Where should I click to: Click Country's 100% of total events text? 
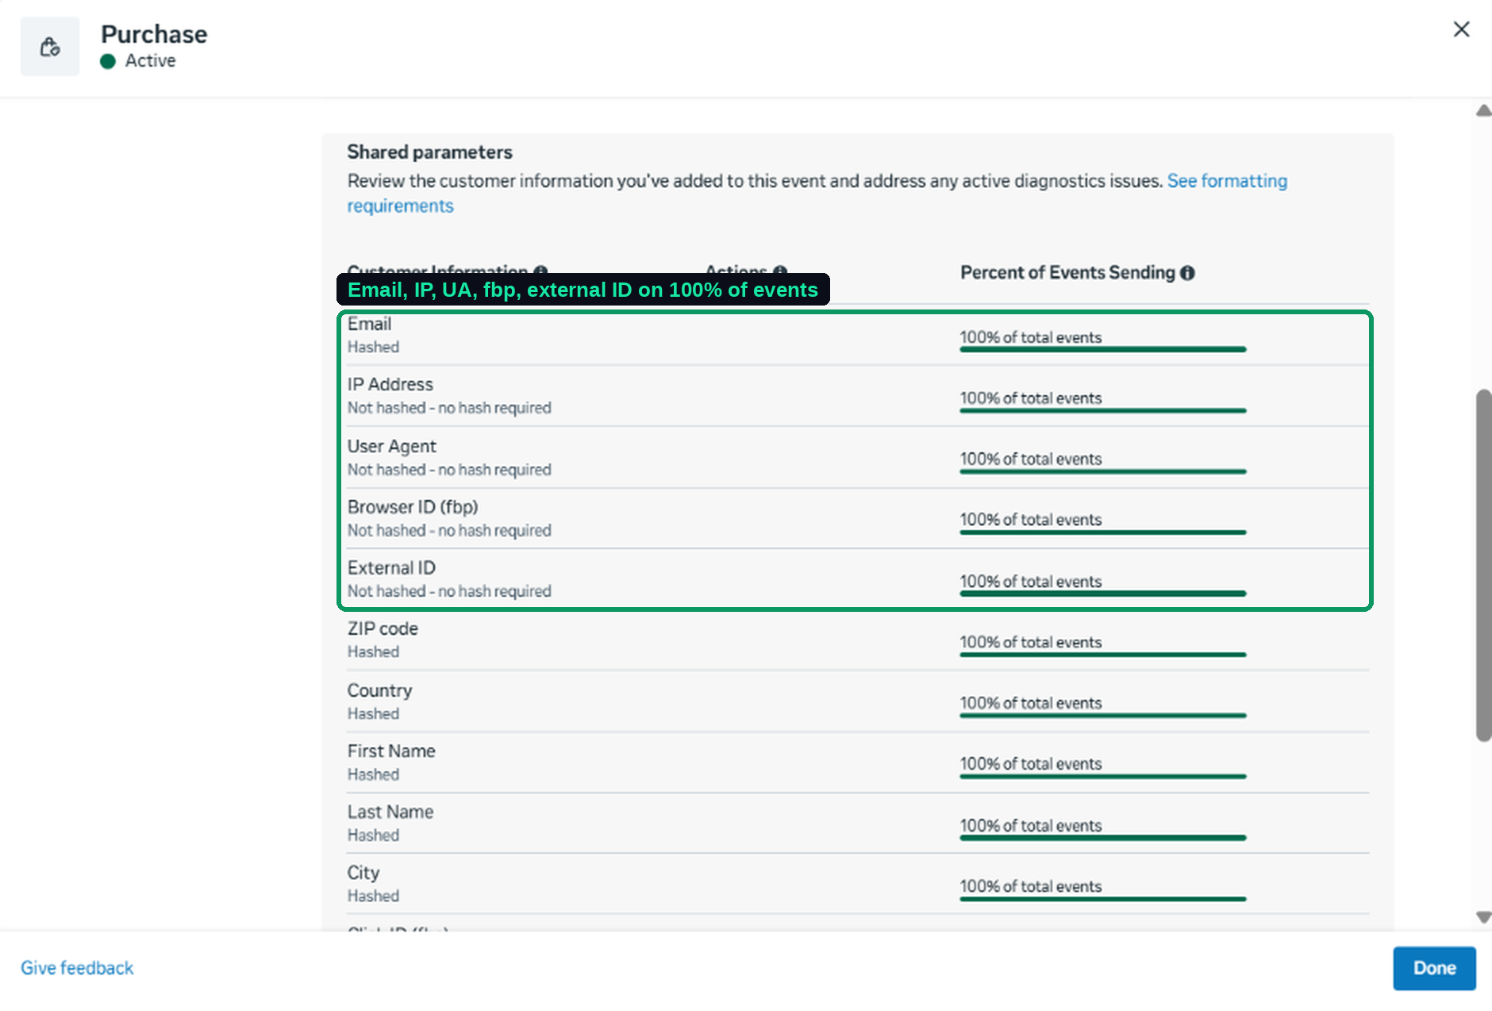click(1031, 703)
